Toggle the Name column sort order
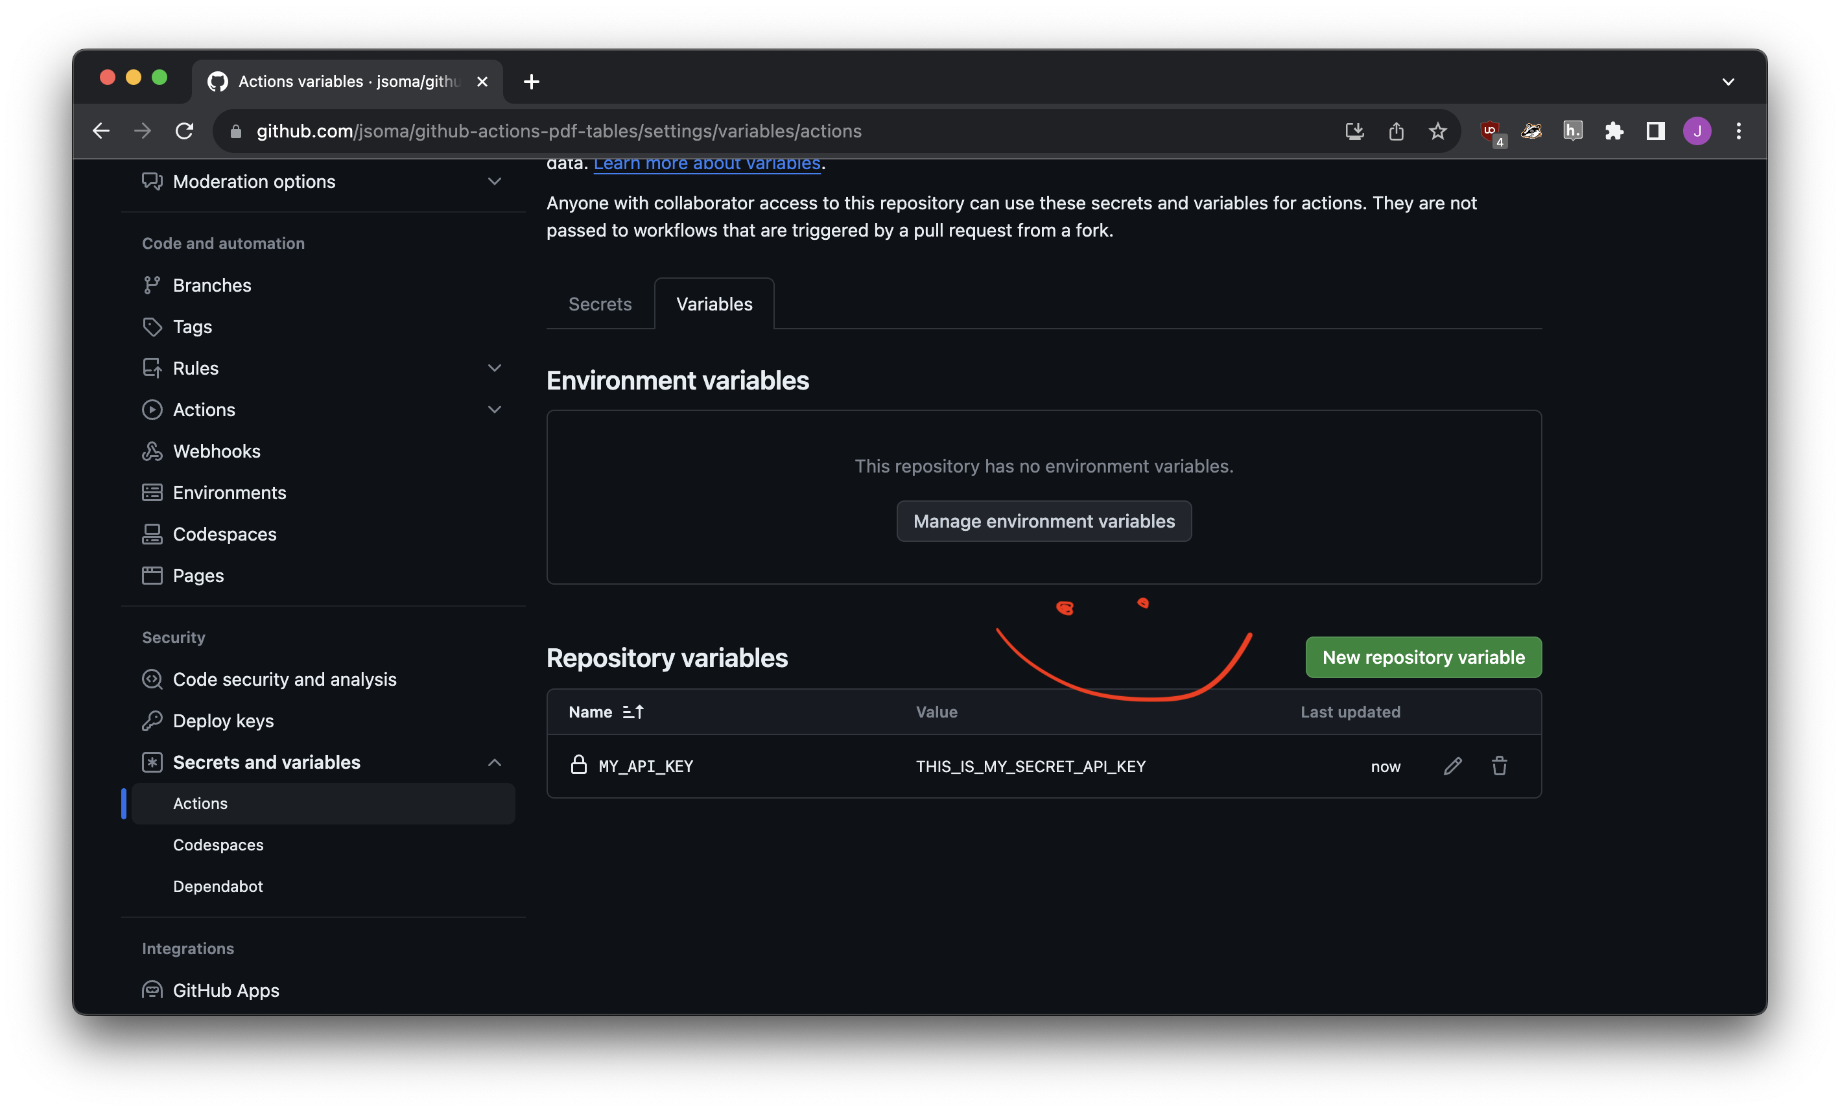1840x1111 pixels. pos(633,712)
